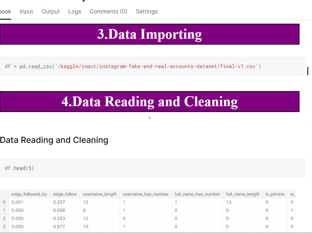Screen dimensions: 312x234
Task: Select row index 0 in the output table
Action: pyautogui.click(x=4, y=202)
